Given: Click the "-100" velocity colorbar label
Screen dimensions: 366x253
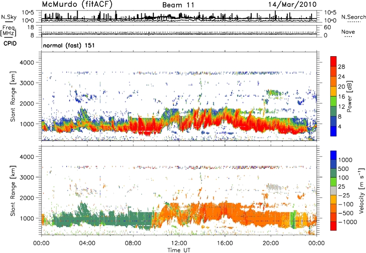Looking at the screenshot, I should [346, 204].
